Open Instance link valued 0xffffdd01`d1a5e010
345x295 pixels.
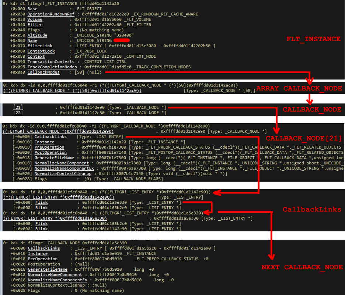pos(38,253)
